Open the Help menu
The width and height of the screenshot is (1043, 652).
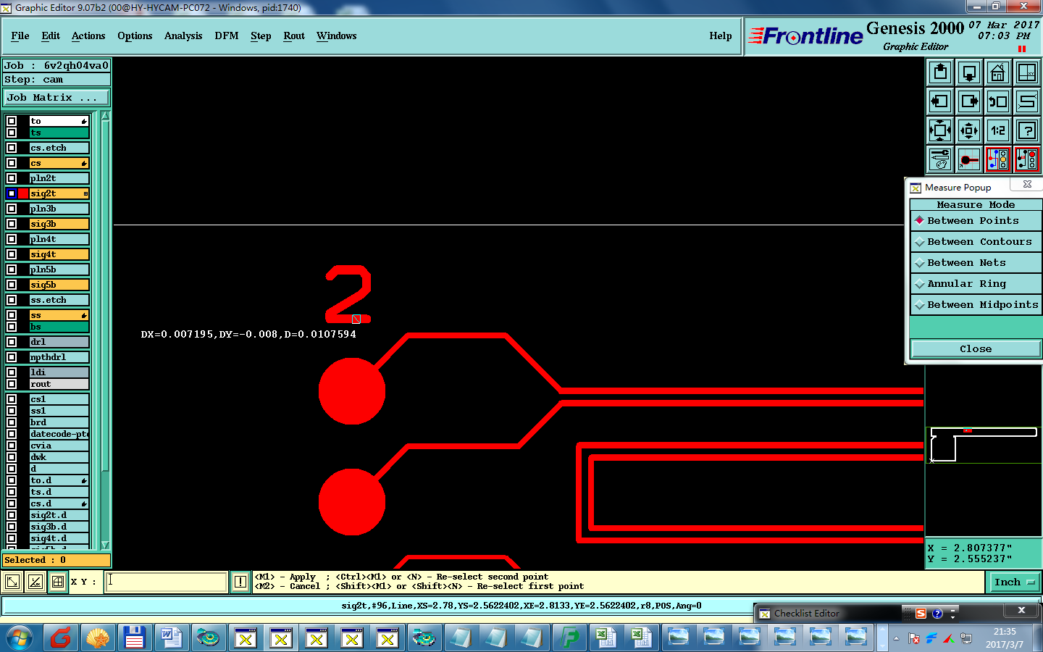(x=721, y=35)
